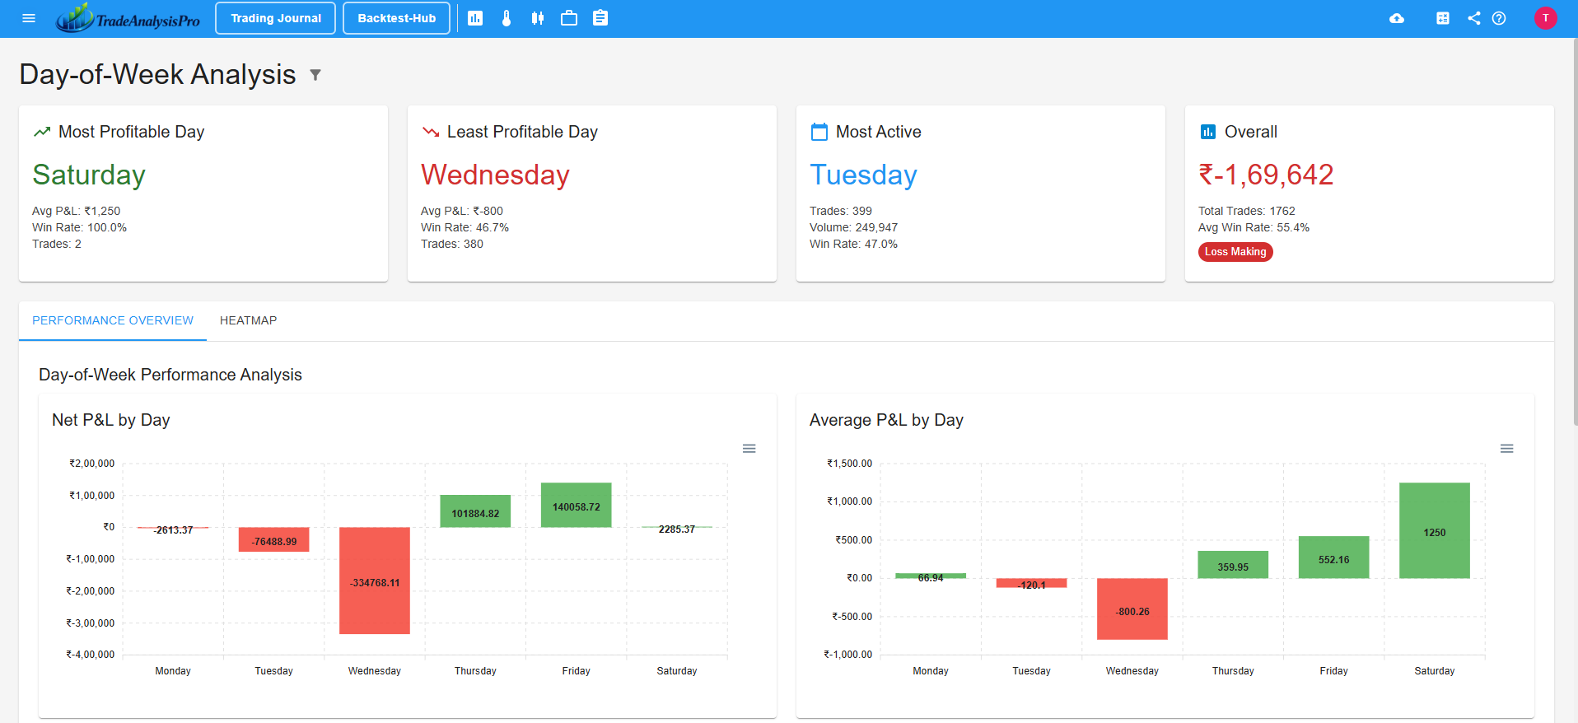The height and width of the screenshot is (723, 1578).
Task: Click the Avg P&L: ₹-800 text
Action: click(x=461, y=211)
